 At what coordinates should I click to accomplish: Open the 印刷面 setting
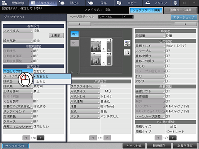[150, 36]
